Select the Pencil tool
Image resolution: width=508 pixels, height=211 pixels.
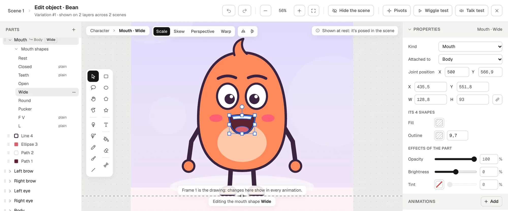(93, 147)
